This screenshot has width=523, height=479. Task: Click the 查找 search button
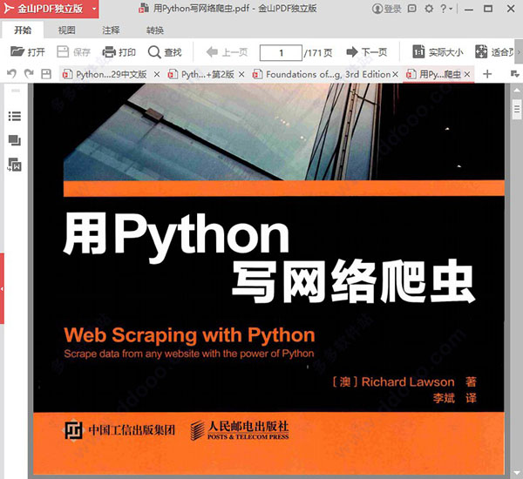pos(165,52)
